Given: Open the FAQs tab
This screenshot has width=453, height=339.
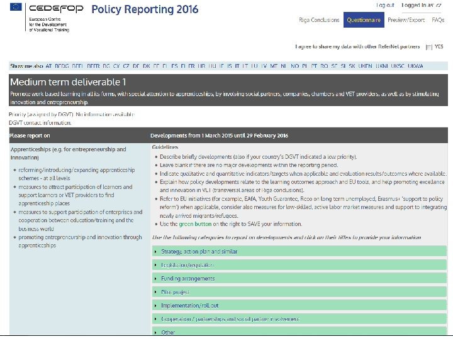Looking at the screenshot, I should tap(438, 20).
